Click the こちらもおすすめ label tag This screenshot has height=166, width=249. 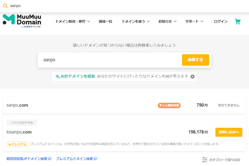click(x=21, y=123)
